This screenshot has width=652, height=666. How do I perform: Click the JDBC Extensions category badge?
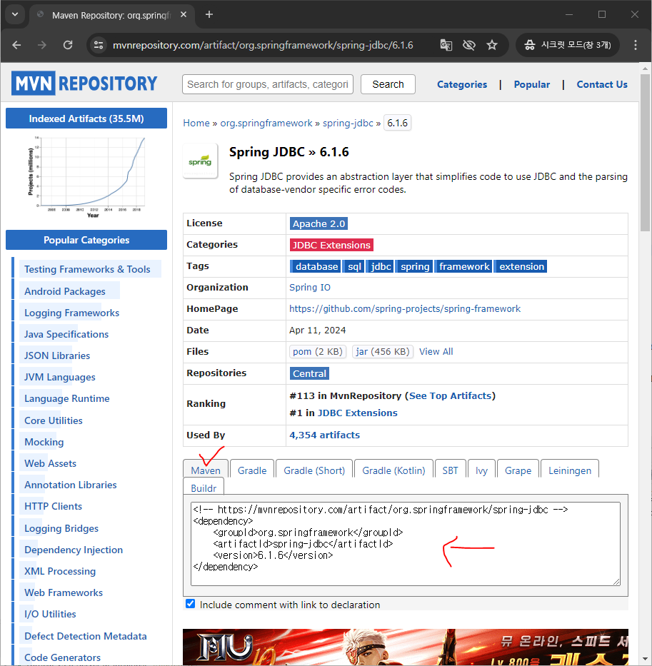coord(331,245)
